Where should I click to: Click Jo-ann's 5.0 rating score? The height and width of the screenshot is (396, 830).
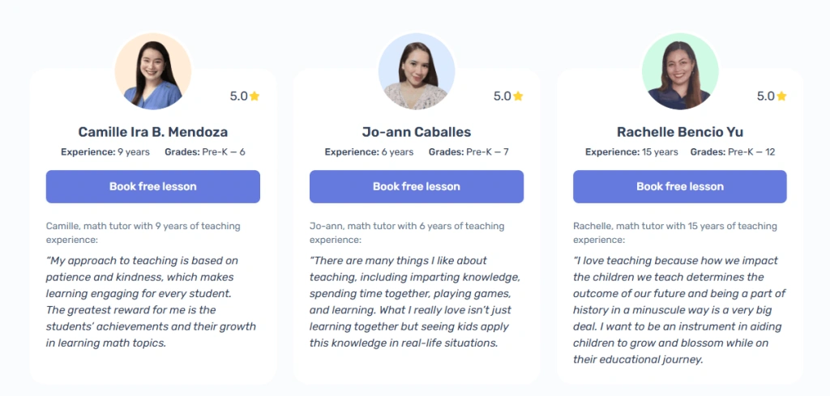pos(502,96)
